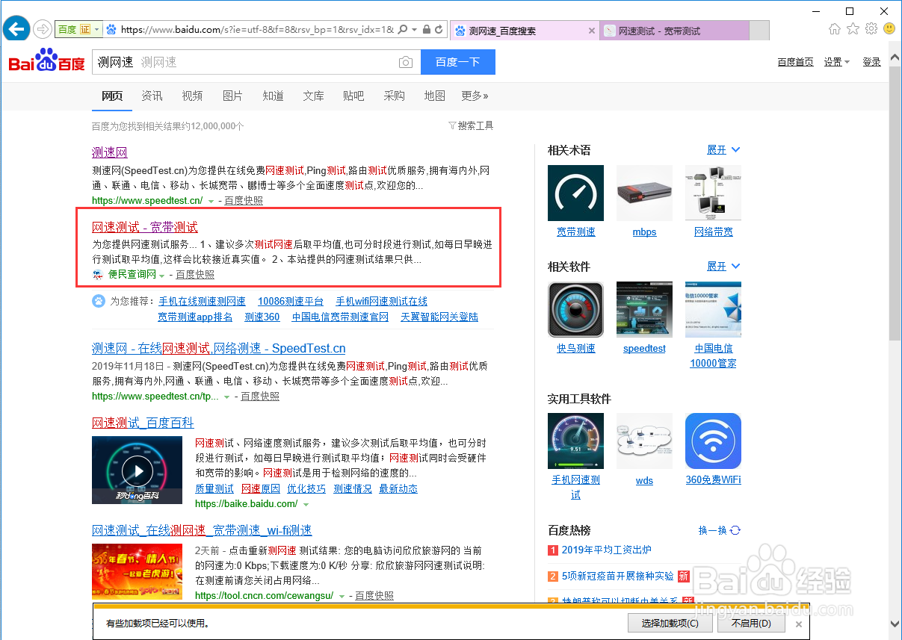This screenshot has height=640, width=902.
Task: Open the 测速网 search result
Action: pyautogui.click(x=110, y=152)
